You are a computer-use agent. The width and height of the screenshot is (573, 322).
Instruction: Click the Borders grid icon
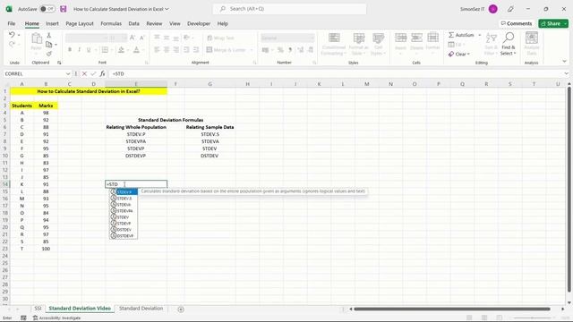pos(105,50)
